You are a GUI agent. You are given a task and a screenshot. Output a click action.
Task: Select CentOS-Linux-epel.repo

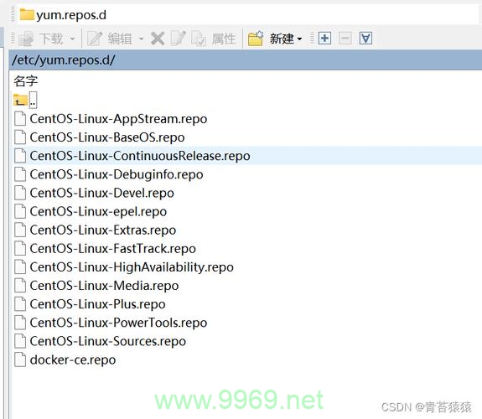tap(98, 211)
